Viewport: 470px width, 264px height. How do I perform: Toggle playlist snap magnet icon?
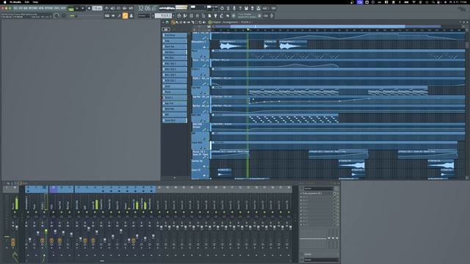pos(167,22)
